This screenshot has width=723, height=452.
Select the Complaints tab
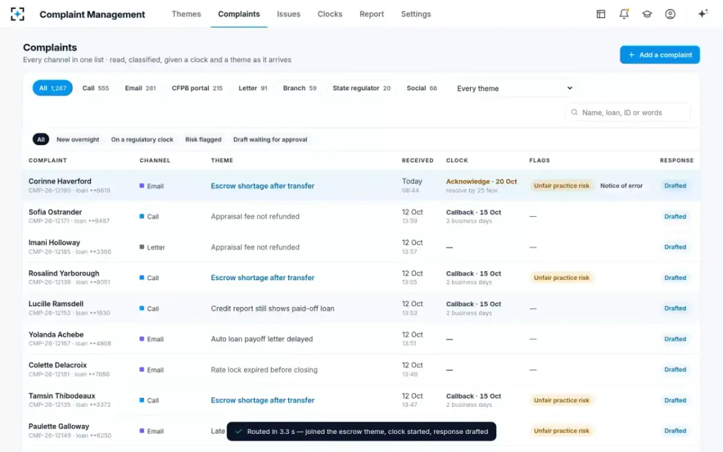(239, 14)
